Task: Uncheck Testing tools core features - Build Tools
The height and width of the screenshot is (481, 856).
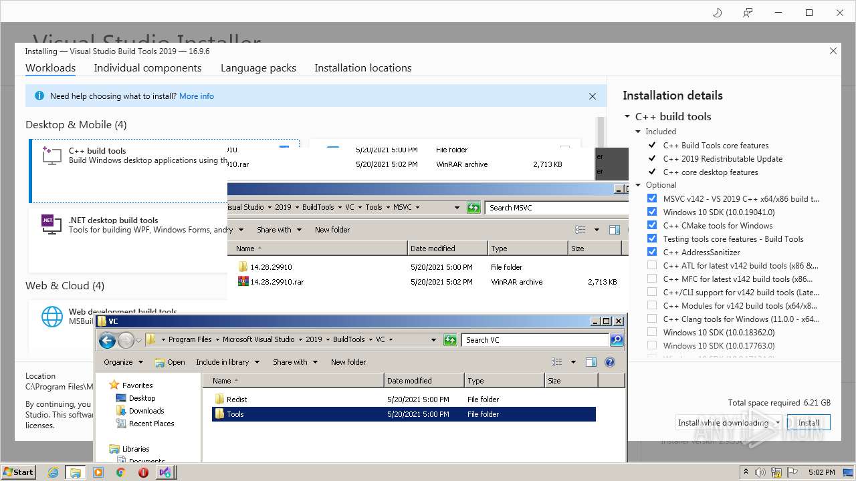Action: pos(652,238)
